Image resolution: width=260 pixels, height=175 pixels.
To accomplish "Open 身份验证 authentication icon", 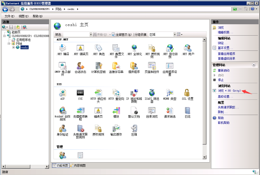I will (62, 128).
